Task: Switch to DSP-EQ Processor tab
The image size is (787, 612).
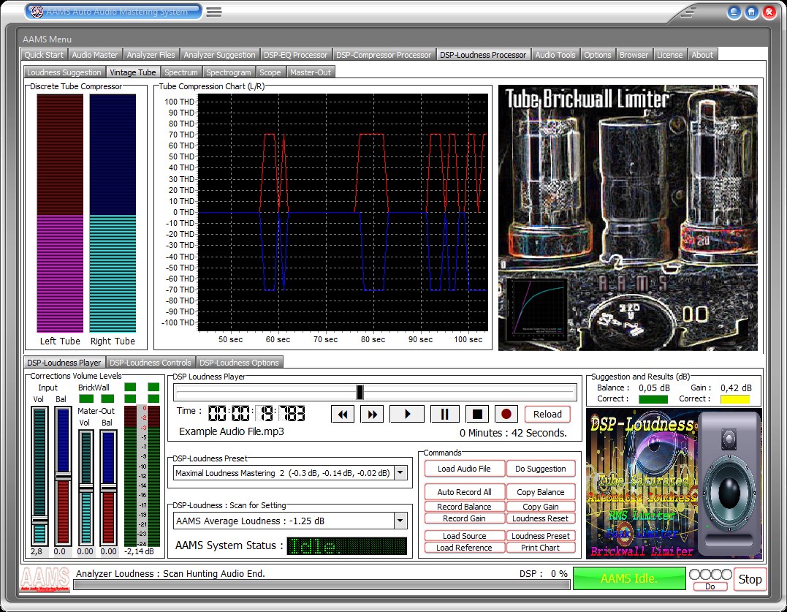Action: [x=296, y=55]
